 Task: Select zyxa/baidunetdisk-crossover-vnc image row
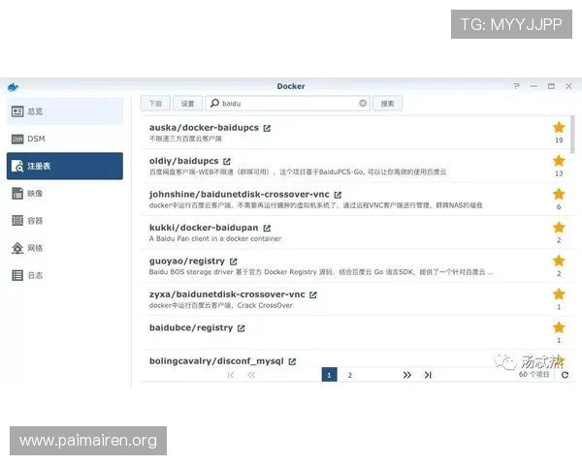tap(357, 299)
